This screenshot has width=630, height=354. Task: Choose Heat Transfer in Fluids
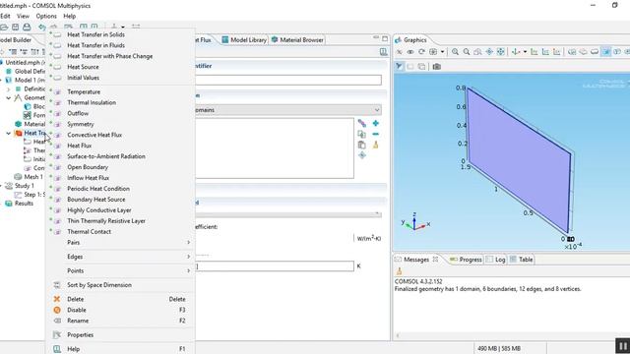[x=95, y=45]
